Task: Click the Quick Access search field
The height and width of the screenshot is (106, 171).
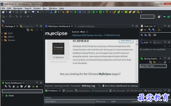Action: pos(147,17)
